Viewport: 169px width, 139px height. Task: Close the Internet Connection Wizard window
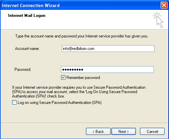[164, 5]
